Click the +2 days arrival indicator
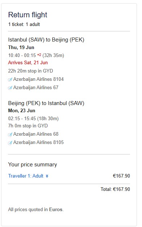Image resolution: width=142 pixels, height=227 pixels. tap(39, 55)
